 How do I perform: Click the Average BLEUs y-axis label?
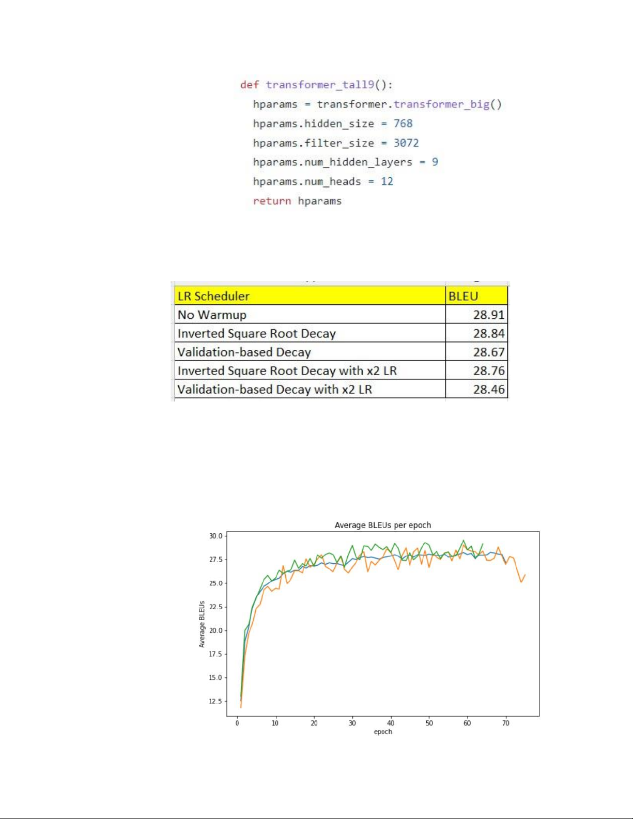pyautogui.click(x=202, y=624)
